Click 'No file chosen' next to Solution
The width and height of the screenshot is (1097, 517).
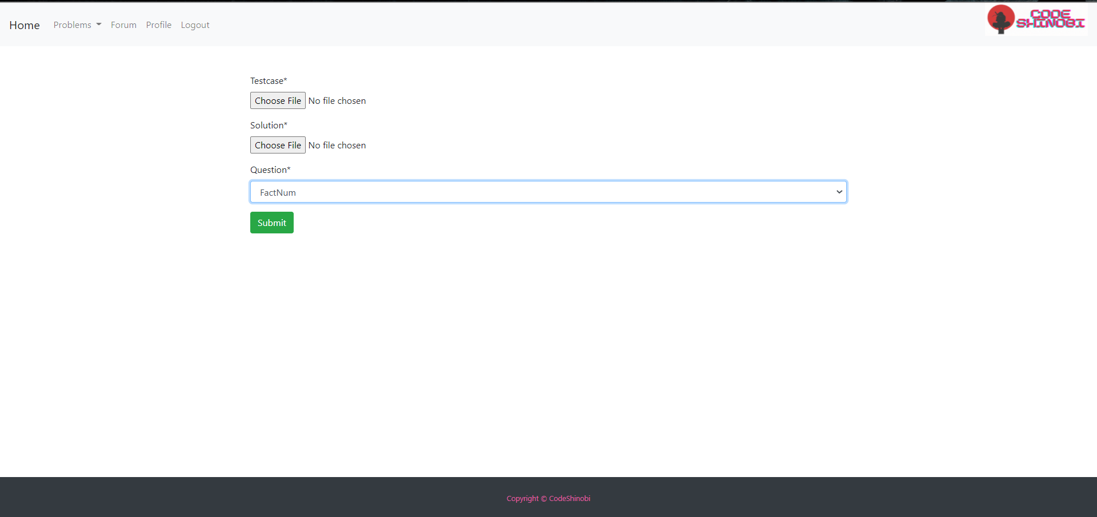click(x=337, y=145)
